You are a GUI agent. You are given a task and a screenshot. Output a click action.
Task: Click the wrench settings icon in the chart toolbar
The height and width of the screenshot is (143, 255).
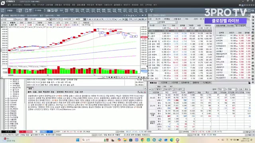coord(145,19)
